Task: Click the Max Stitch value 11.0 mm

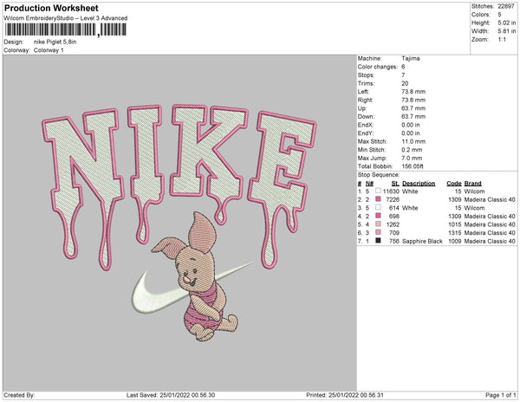Action: click(x=413, y=141)
